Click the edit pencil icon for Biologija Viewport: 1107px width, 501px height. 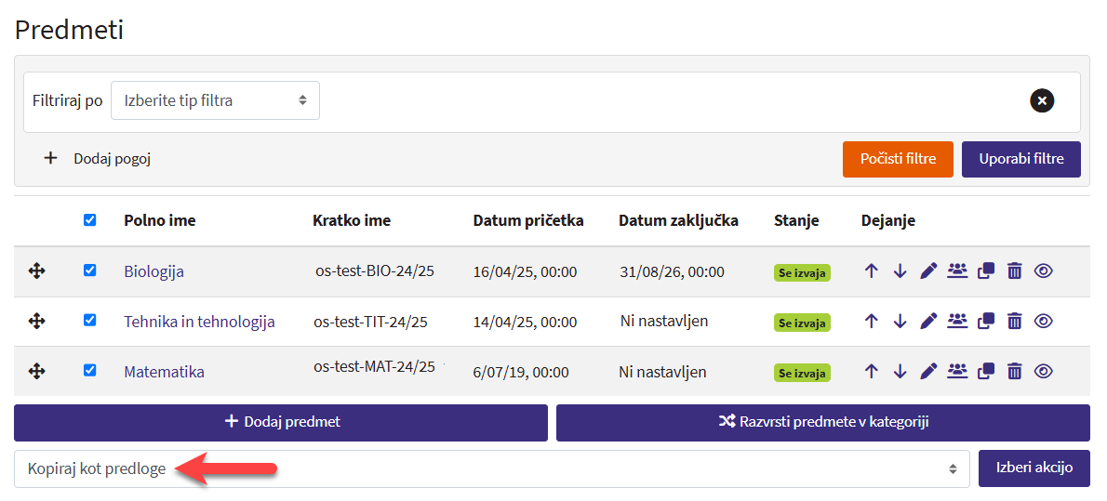927,271
